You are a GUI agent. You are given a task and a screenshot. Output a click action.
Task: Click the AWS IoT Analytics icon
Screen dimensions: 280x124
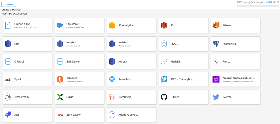pyautogui.click(x=164, y=79)
